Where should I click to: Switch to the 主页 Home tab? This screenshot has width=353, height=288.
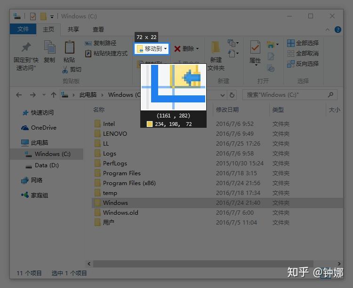click(x=48, y=30)
